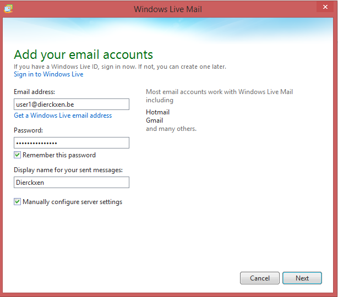Click the 'Most email accounts work' description
The width and height of the screenshot is (338, 297).
click(219, 92)
